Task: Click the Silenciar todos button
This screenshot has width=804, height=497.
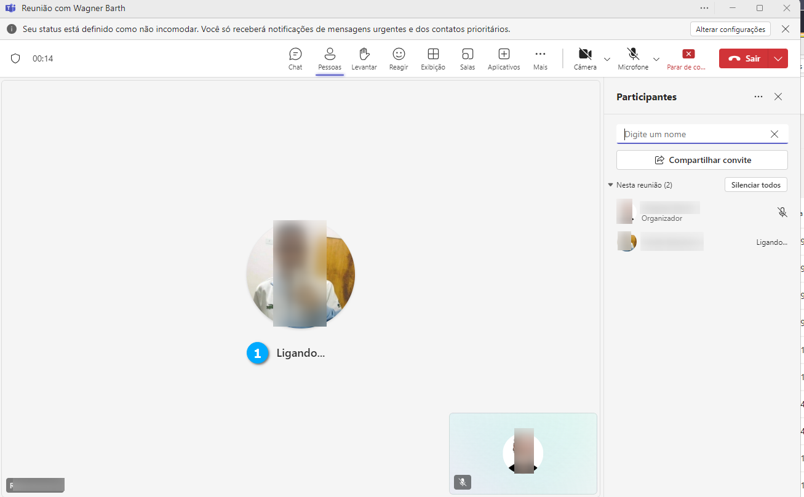Action: pyautogui.click(x=755, y=185)
